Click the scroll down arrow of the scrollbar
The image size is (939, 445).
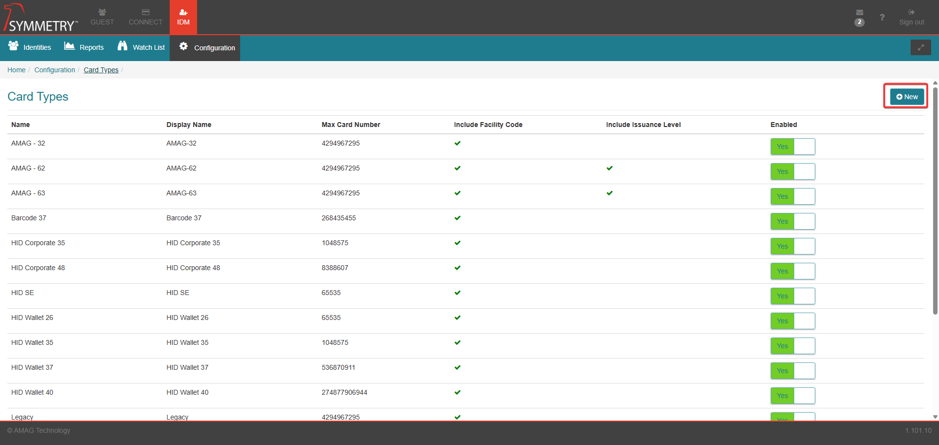pyautogui.click(x=935, y=417)
